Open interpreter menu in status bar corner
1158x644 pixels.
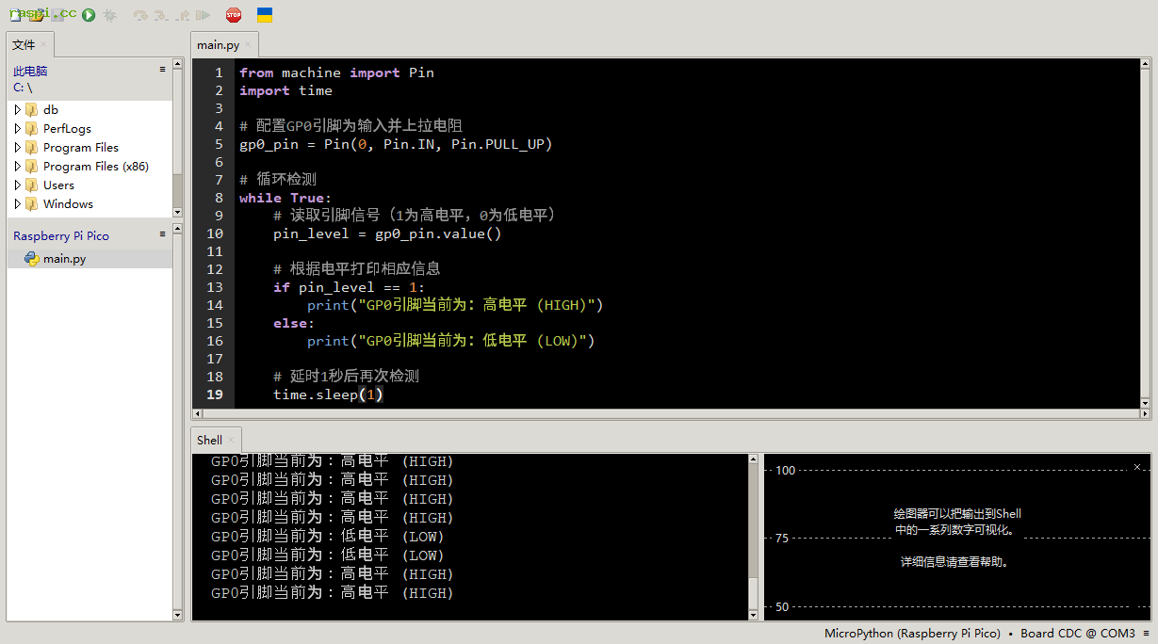[1147, 634]
